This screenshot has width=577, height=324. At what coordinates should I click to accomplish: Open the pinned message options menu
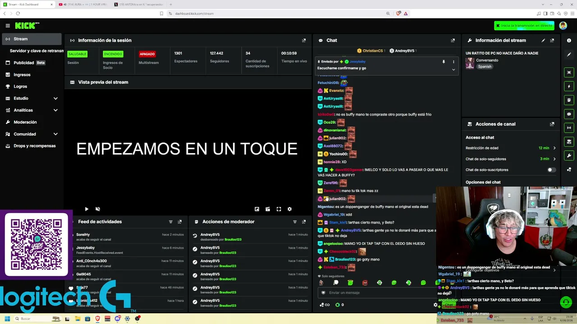point(453,62)
